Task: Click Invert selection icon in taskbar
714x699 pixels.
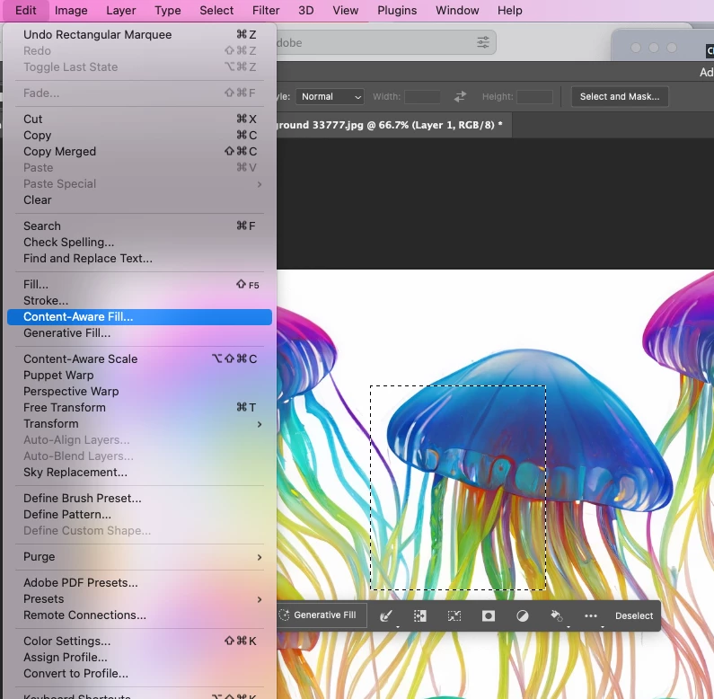Action: [419, 616]
